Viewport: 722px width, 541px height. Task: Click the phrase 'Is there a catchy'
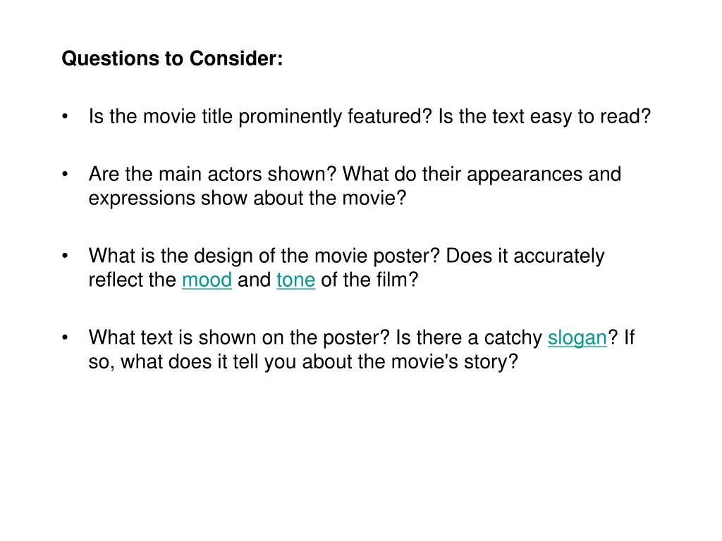tap(469, 338)
